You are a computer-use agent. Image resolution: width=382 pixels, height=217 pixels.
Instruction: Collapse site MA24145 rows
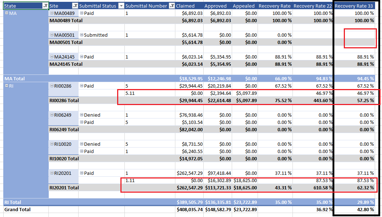click(x=52, y=57)
